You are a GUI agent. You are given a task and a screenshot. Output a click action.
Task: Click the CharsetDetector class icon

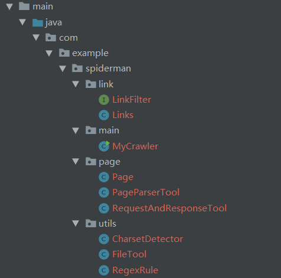[x=104, y=239]
